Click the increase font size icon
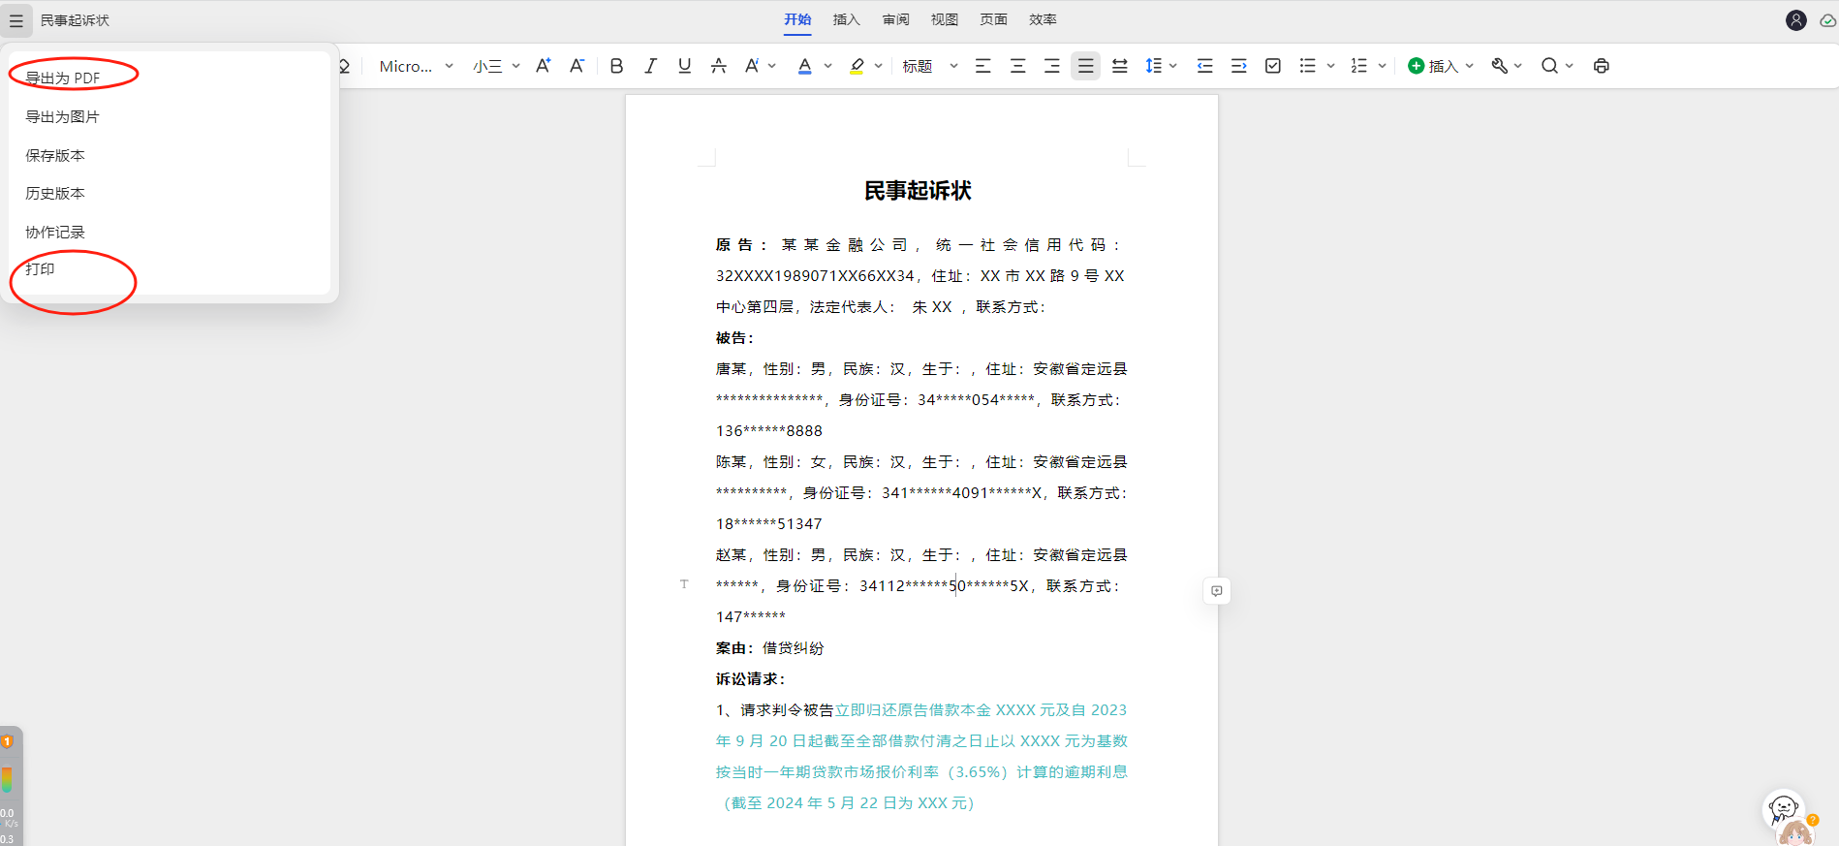The image size is (1839, 846). click(x=543, y=66)
